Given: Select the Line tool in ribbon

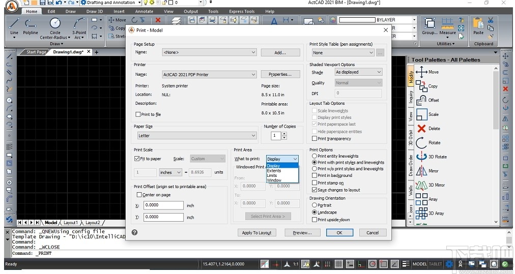Looking at the screenshot, I should coord(14,26).
